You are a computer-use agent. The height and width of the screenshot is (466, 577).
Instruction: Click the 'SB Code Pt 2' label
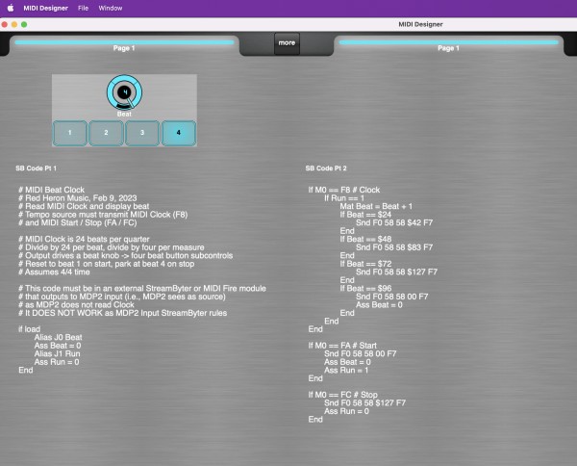[326, 168]
